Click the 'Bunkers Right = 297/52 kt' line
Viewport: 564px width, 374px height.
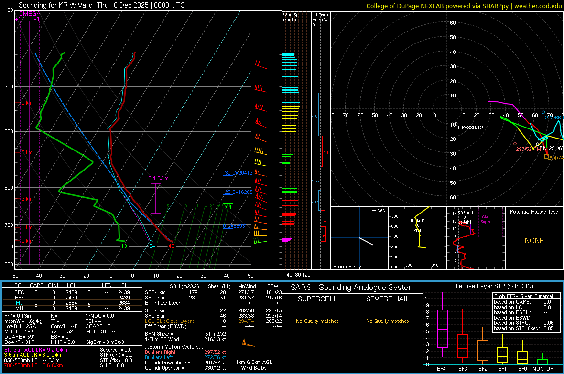185,352
